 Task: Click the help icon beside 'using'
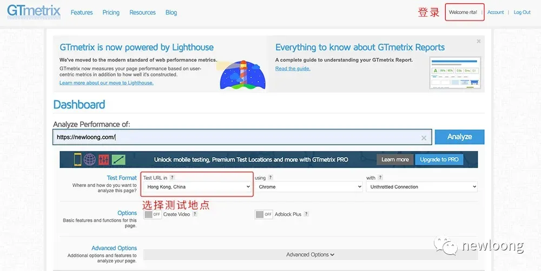270,178
